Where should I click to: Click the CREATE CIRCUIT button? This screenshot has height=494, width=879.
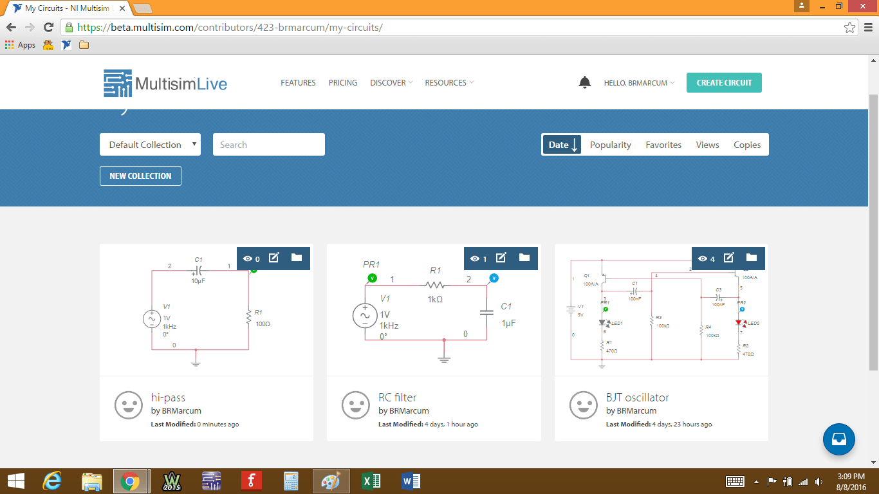tap(724, 82)
